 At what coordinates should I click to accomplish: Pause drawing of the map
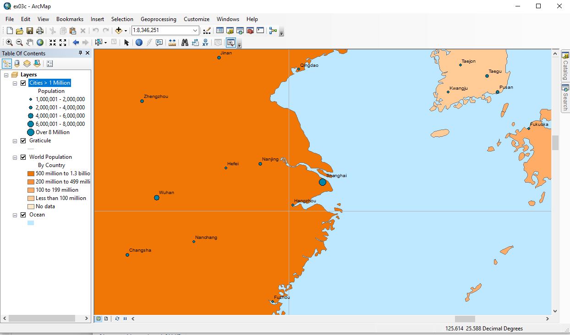pos(125,319)
